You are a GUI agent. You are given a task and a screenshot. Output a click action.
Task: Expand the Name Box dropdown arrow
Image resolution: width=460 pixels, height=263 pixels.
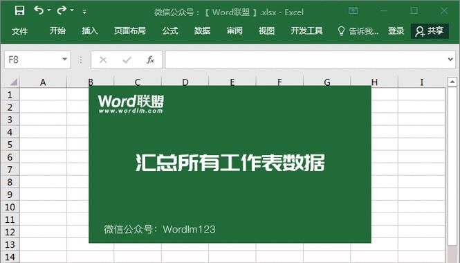(x=64, y=60)
